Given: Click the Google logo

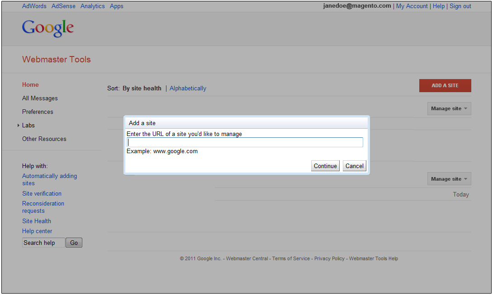Looking at the screenshot, I should tap(48, 28).
